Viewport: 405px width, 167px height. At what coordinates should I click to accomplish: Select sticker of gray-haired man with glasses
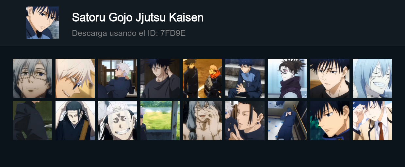point(33,78)
